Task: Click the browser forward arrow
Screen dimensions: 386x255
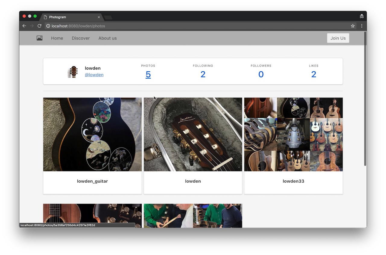Action: click(32, 26)
